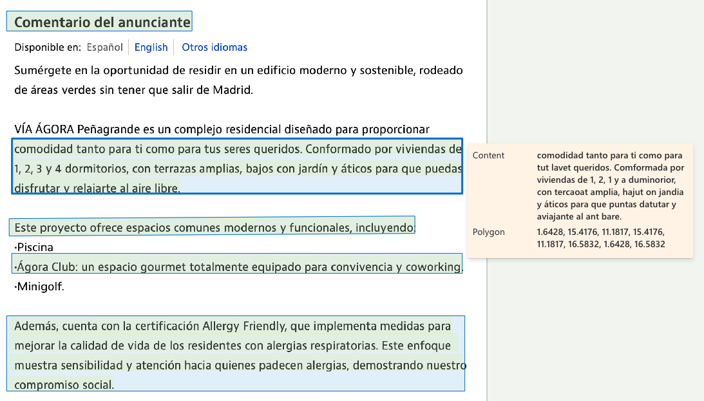Select the 'Este proyecto ofrece espacios' highlighted line

(x=213, y=227)
